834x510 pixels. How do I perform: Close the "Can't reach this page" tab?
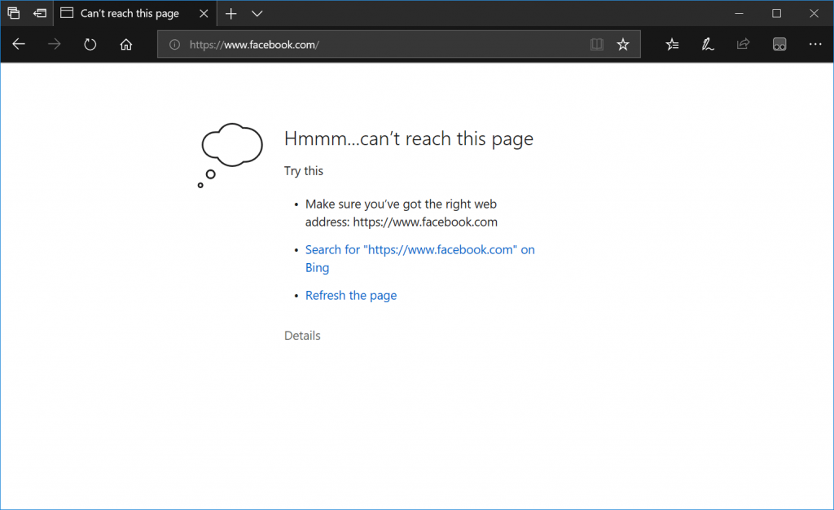(x=204, y=14)
